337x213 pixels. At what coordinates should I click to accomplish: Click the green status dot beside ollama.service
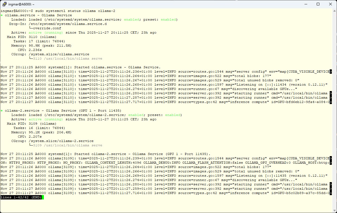click(2, 15)
